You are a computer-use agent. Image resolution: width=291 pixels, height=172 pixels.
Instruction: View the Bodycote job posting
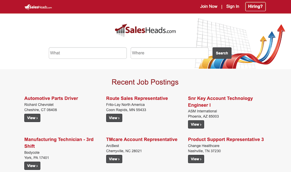[32, 166]
